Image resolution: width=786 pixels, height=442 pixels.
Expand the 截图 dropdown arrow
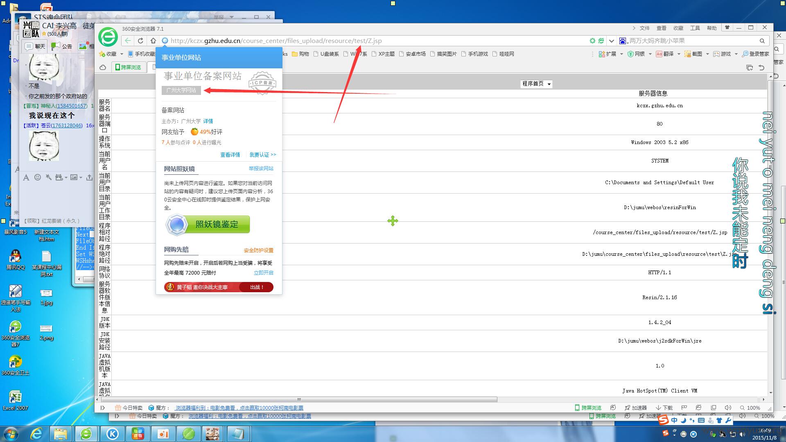[707, 54]
